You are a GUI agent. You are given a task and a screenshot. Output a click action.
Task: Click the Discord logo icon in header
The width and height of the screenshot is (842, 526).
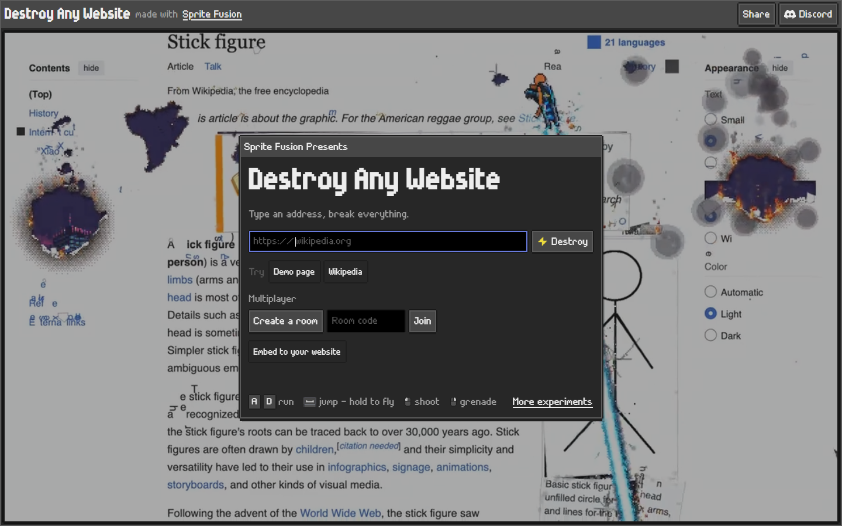click(x=790, y=14)
